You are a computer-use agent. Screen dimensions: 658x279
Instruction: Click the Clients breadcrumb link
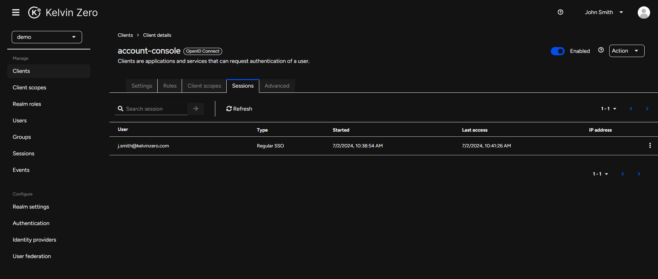[125, 35]
